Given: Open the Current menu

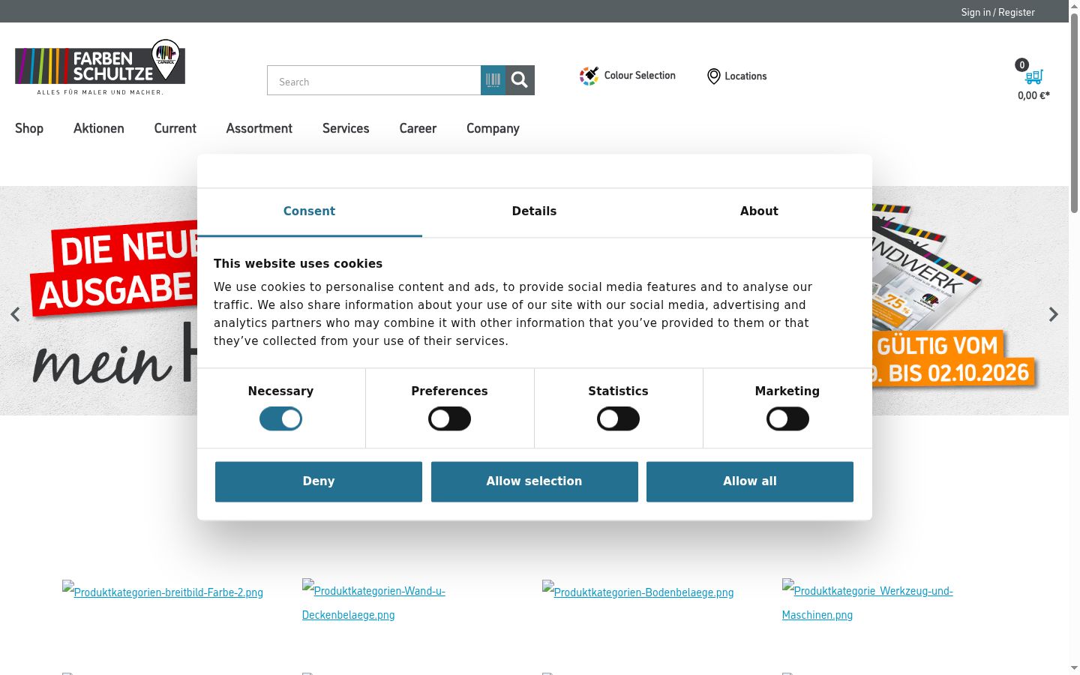Looking at the screenshot, I should click(x=175, y=128).
